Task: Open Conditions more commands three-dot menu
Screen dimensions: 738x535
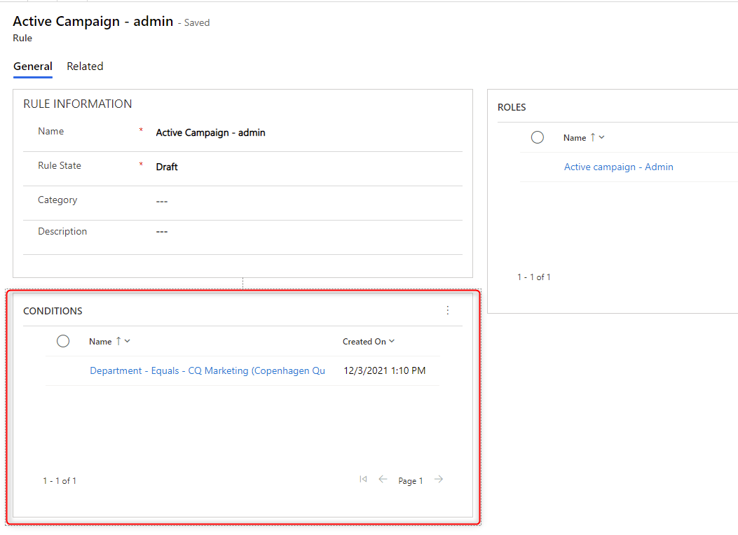Action: 448,310
